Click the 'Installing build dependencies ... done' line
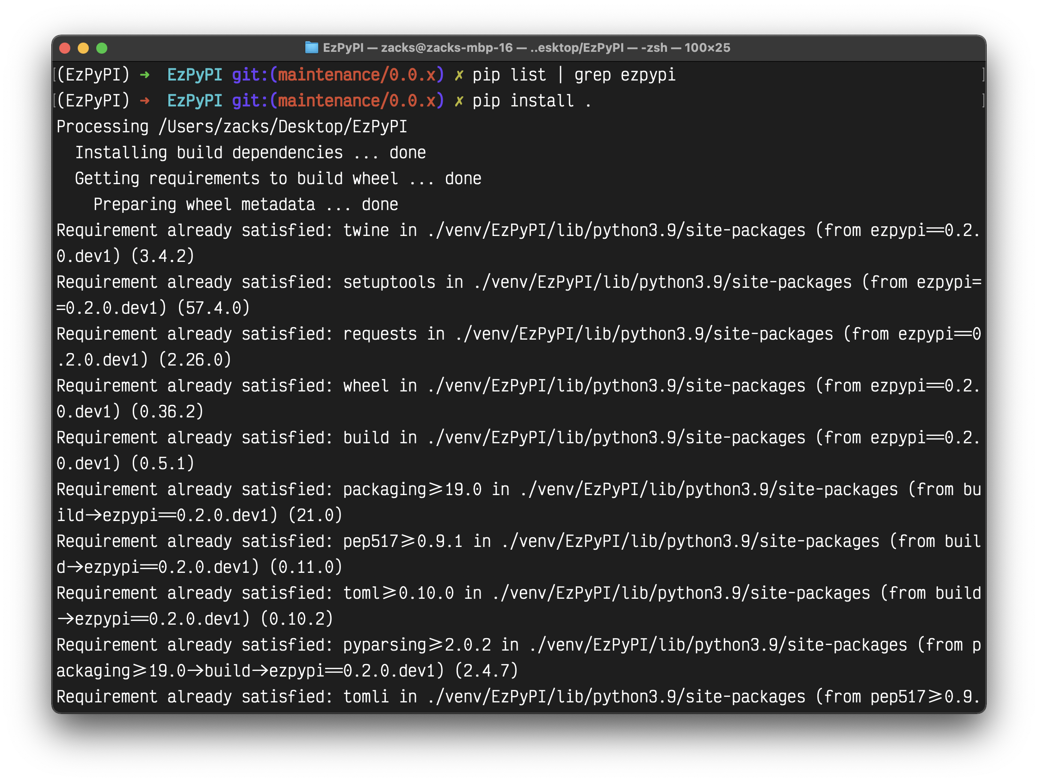This screenshot has height=782, width=1038. pyautogui.click(x=250, y=153)
